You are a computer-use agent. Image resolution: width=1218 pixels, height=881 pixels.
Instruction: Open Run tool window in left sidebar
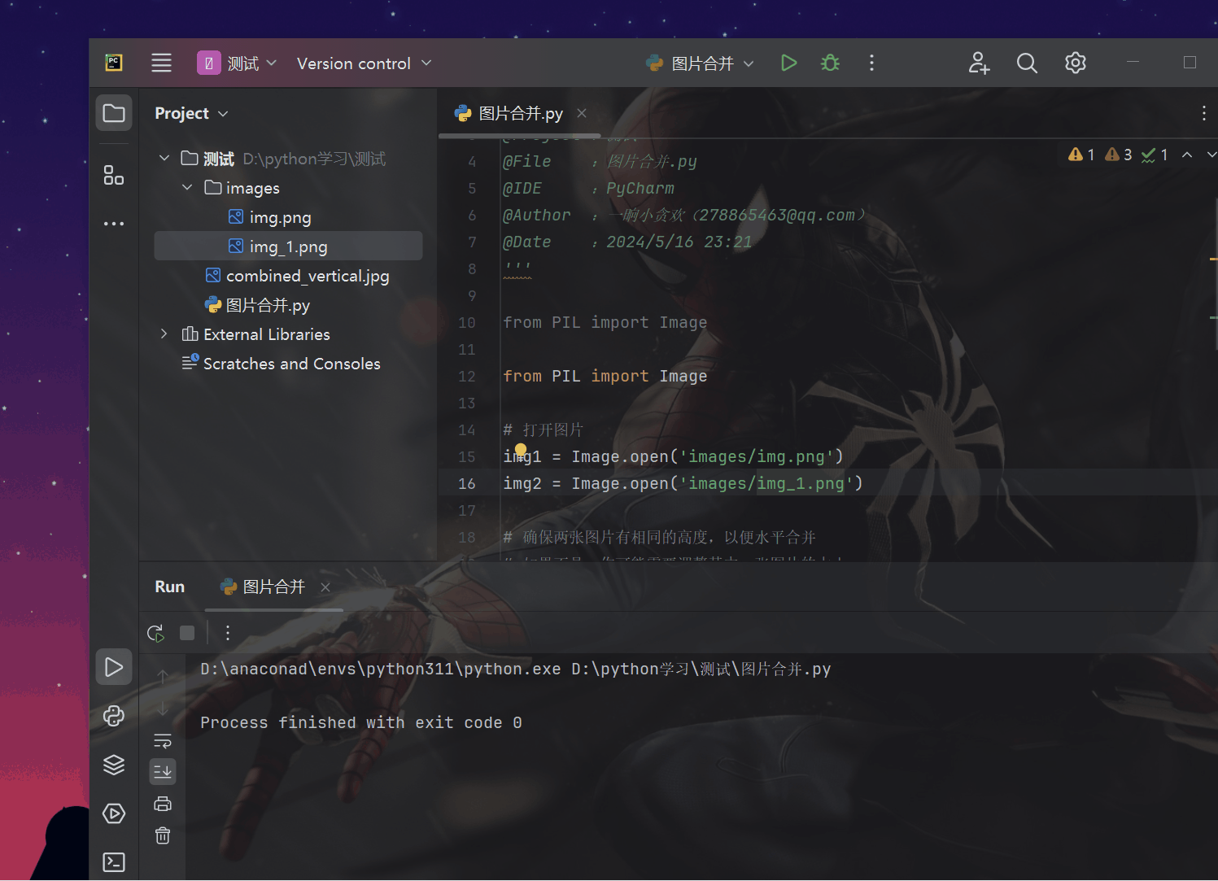pos(114,667)
